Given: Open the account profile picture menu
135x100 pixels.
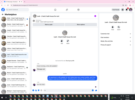Looking at the screenshot, I should [x=131, y=10].
